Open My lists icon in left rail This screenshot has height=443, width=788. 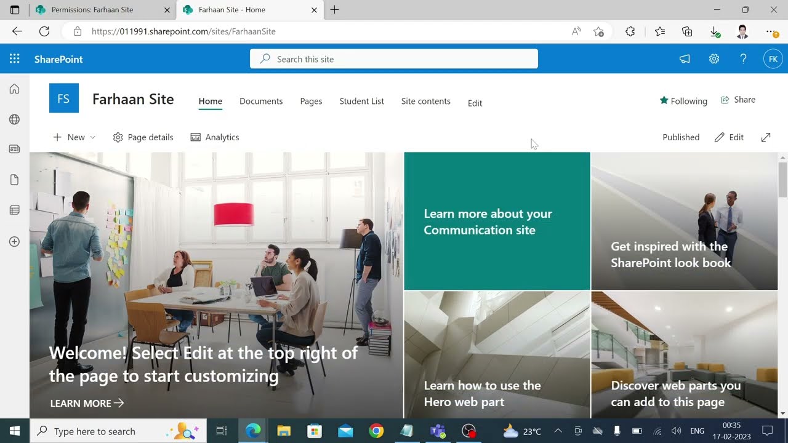[x=14, y=210]
